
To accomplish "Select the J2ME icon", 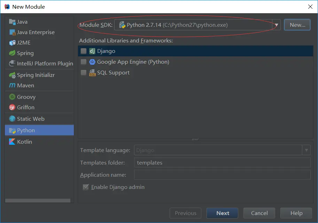I will [x=12, y=43].
